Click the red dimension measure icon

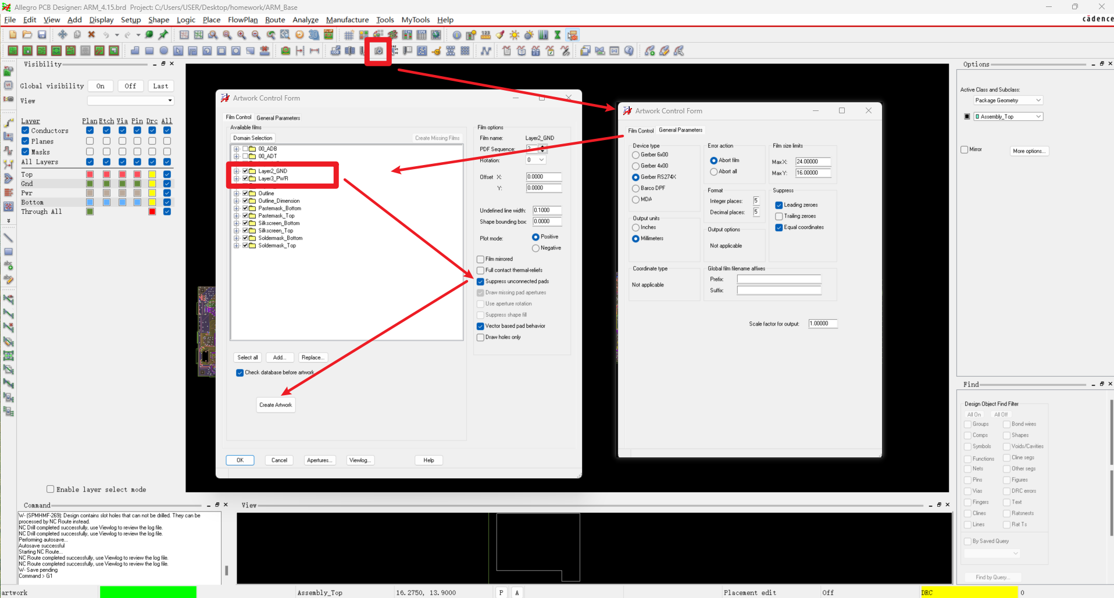tap(315, 51)
